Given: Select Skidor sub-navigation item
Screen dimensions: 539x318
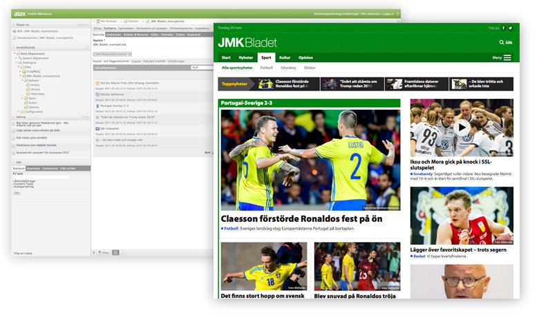Looking at the screenshot, I should click(x=310, y=68).
